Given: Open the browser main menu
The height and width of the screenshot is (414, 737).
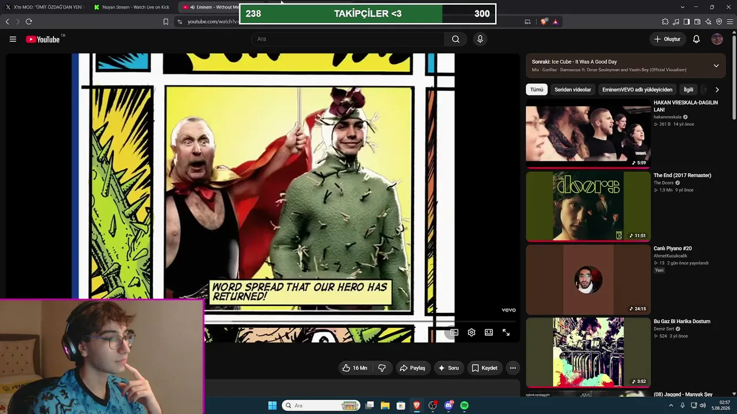Looking at the screenshot, I should coord(730,22).
